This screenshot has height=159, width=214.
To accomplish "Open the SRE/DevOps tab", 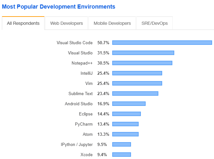I will pos(155,23).
